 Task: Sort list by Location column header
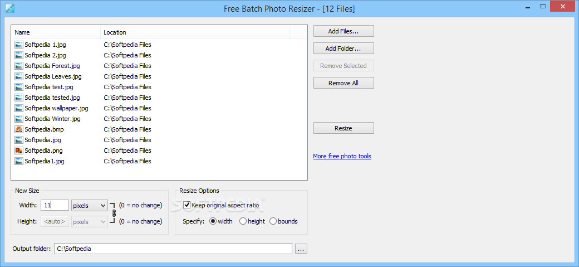(195, 32)
